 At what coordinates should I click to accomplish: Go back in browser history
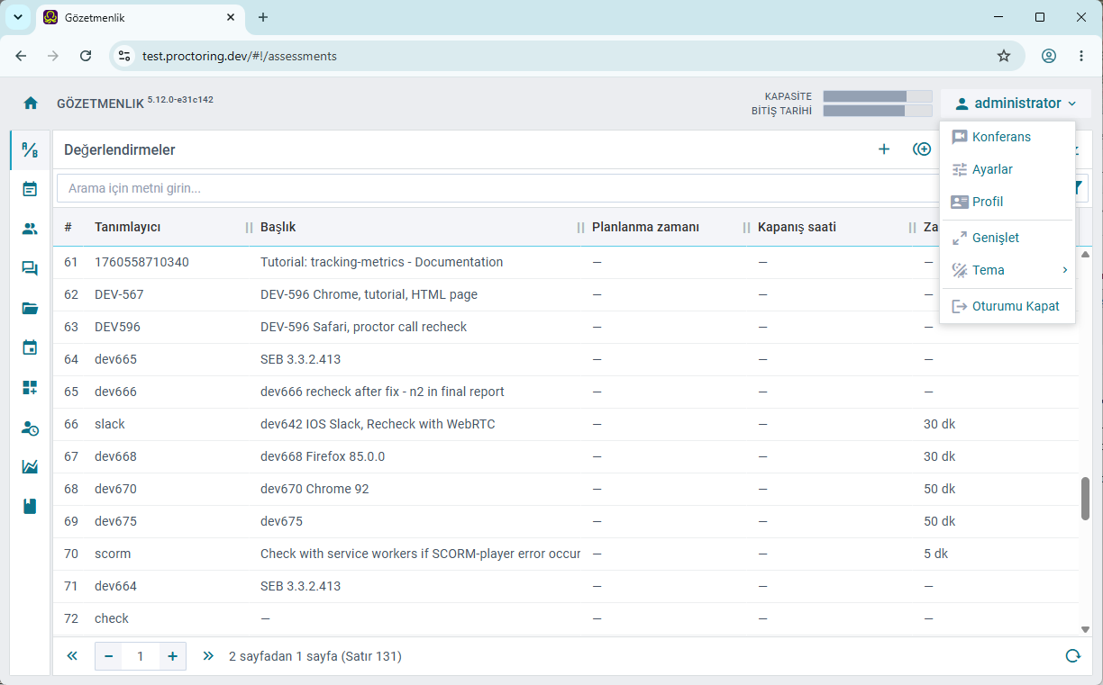point(21,56)
